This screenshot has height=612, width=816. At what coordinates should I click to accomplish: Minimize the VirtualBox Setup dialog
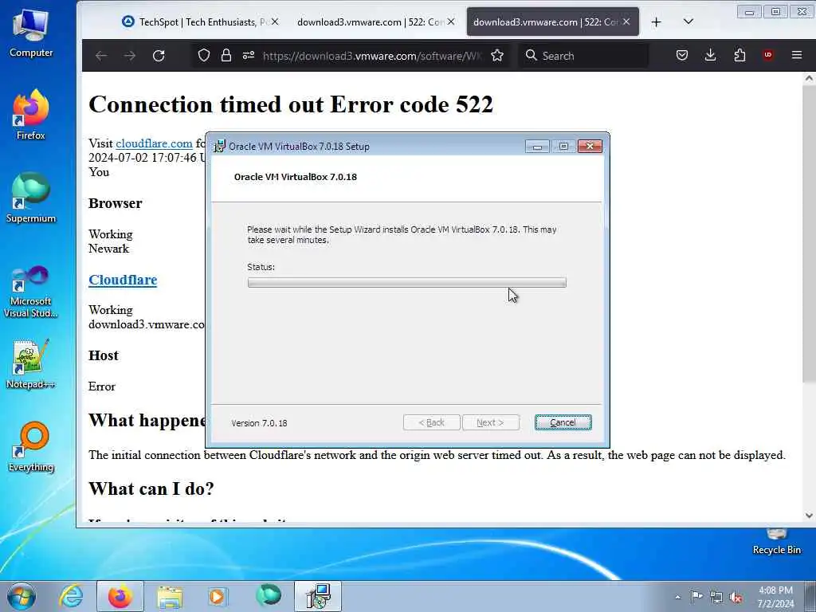pos(537,147)
